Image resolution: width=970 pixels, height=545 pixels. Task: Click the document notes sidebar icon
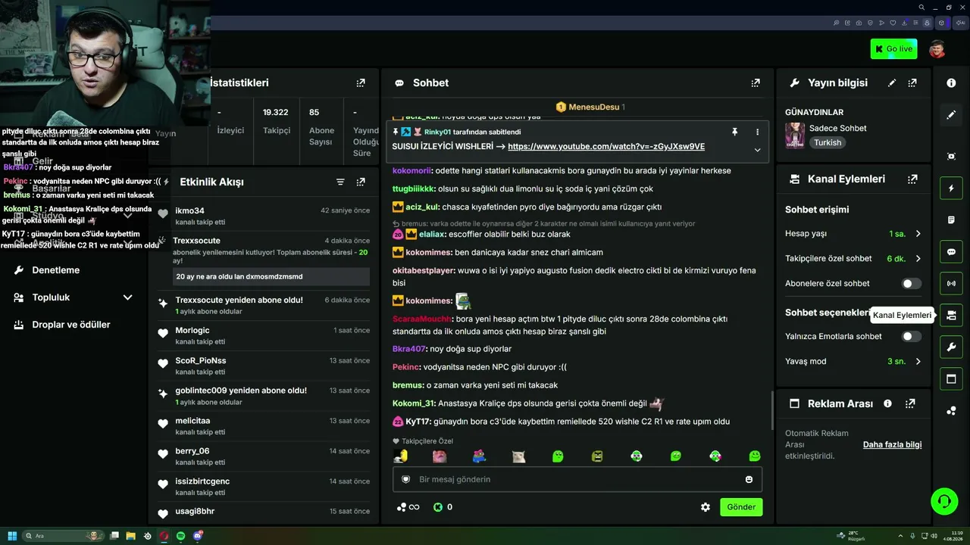(951, 220)
